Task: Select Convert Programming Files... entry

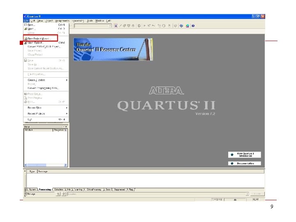Action: pos(46,88)
